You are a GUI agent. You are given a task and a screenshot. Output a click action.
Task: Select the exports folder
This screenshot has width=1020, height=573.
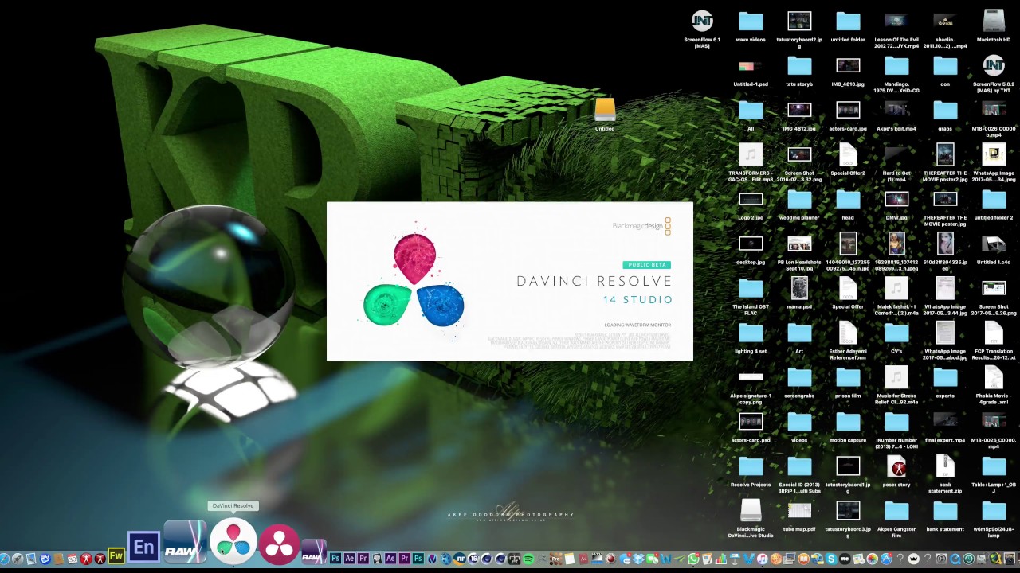(945, 383)
